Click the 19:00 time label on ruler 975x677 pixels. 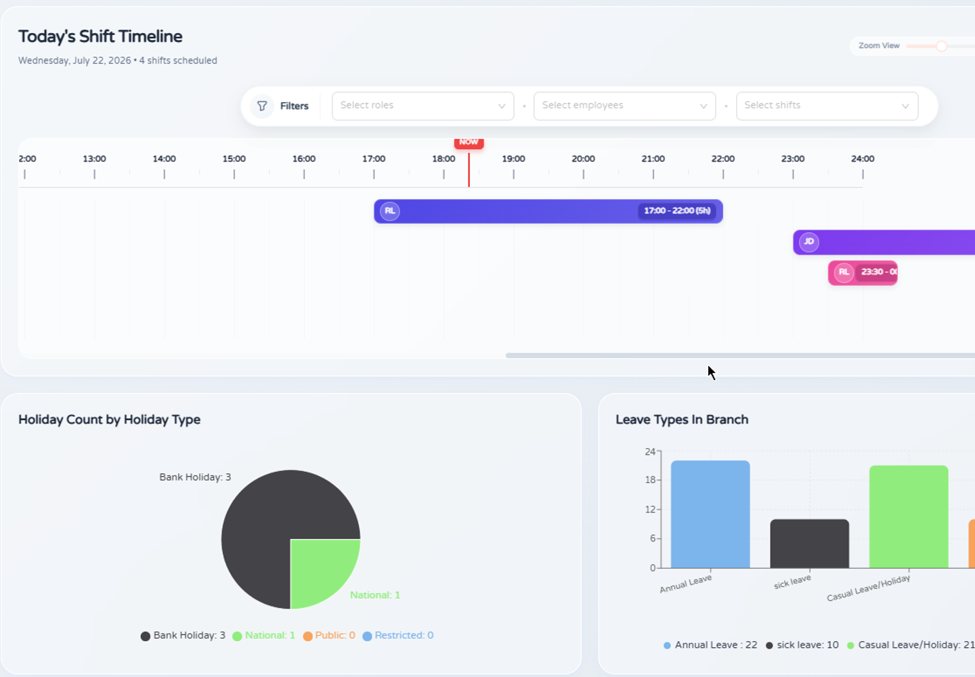coord(513,159)
